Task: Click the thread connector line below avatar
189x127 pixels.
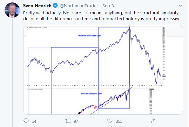Action: pos(12,73)
